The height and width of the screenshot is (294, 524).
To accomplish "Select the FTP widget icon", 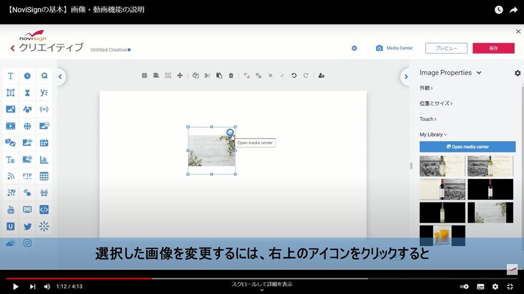I will pyautogui.click(x=27, y=176).
